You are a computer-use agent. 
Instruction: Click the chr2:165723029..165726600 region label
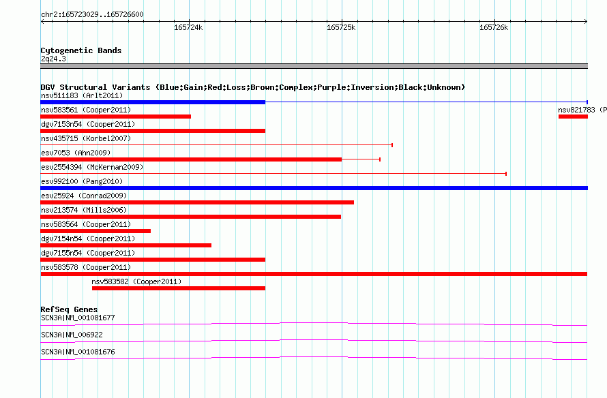(x=92, y=14)
